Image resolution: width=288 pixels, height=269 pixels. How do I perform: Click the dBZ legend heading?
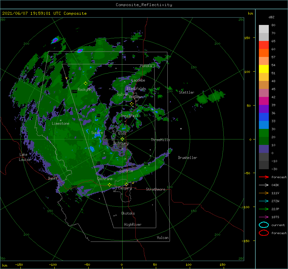tap(271, 17)
